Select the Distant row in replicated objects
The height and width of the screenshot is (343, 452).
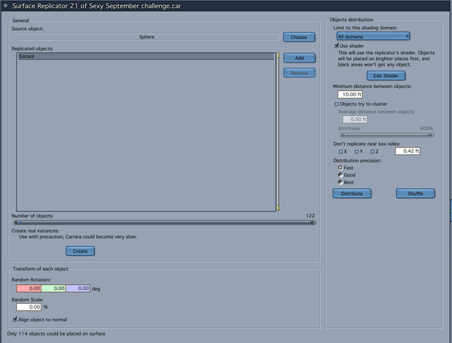click(145, 56)
